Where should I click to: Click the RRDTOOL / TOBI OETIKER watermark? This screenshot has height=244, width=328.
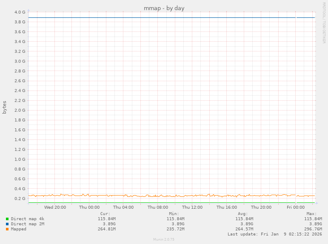click(324, 22)
